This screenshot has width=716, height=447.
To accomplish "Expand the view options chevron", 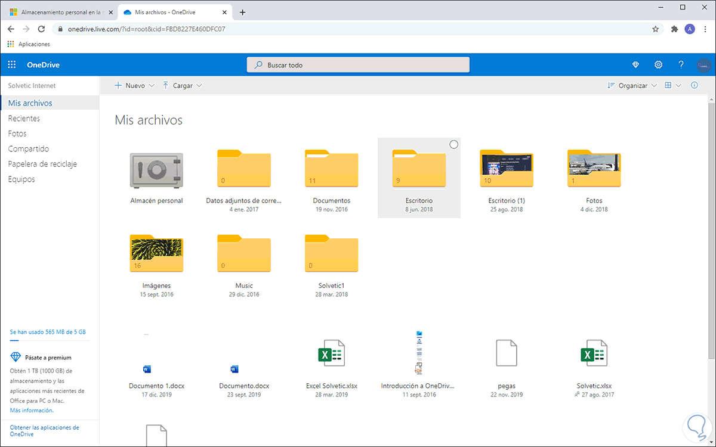I will click(679, 85).
